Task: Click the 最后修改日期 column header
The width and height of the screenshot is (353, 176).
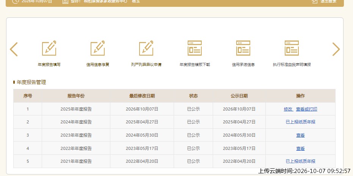Action: coord(142,96)
